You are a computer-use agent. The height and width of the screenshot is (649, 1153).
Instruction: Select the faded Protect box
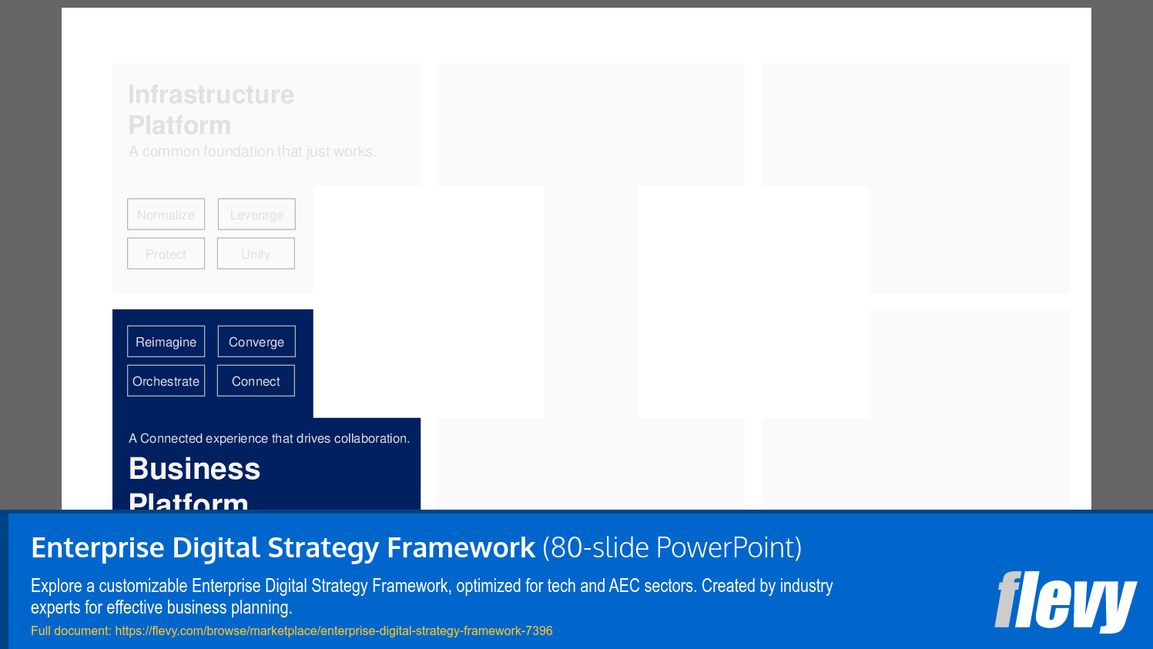coord(166,254)
